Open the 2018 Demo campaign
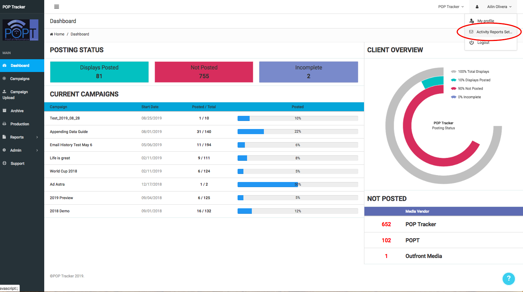The width and height of the screenshot is (523, 292). (60, 211)
